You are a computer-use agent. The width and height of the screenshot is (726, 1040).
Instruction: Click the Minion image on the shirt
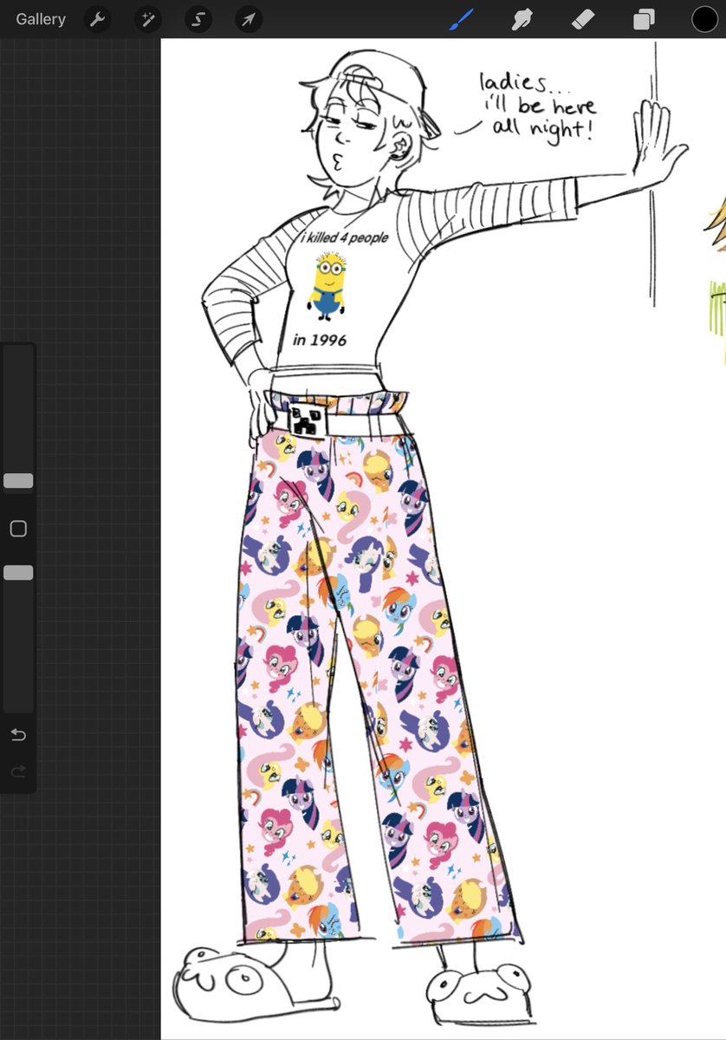[x=327, y=285]
